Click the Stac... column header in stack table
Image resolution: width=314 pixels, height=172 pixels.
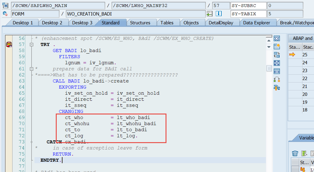coord(308,47)
